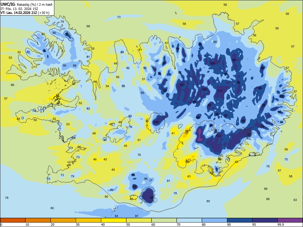Click the "54" humidity value on the map
This screenshot has height=227, width=303.
coord(107,86)
